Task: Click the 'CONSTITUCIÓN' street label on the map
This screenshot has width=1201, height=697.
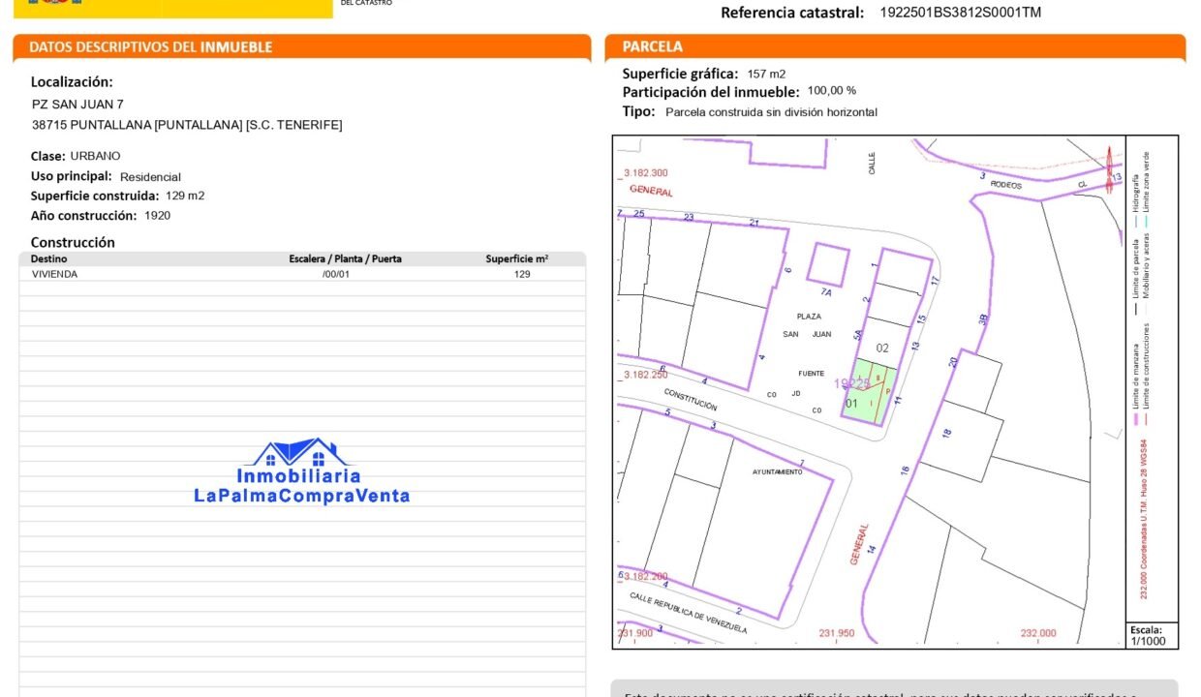Action: (691, 400)
